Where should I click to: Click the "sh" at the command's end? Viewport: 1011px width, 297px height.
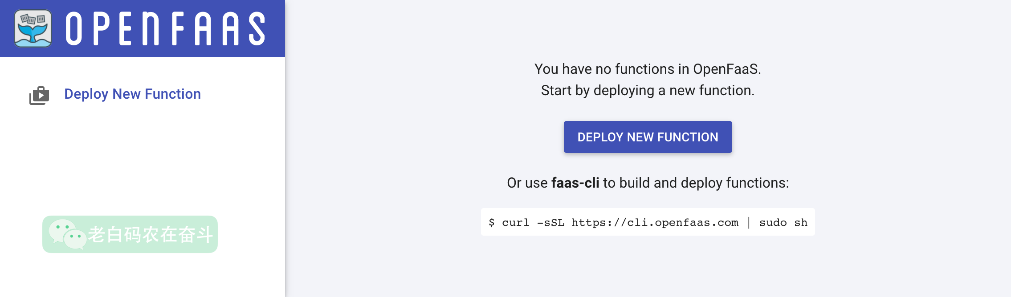(x=800, y=222)
